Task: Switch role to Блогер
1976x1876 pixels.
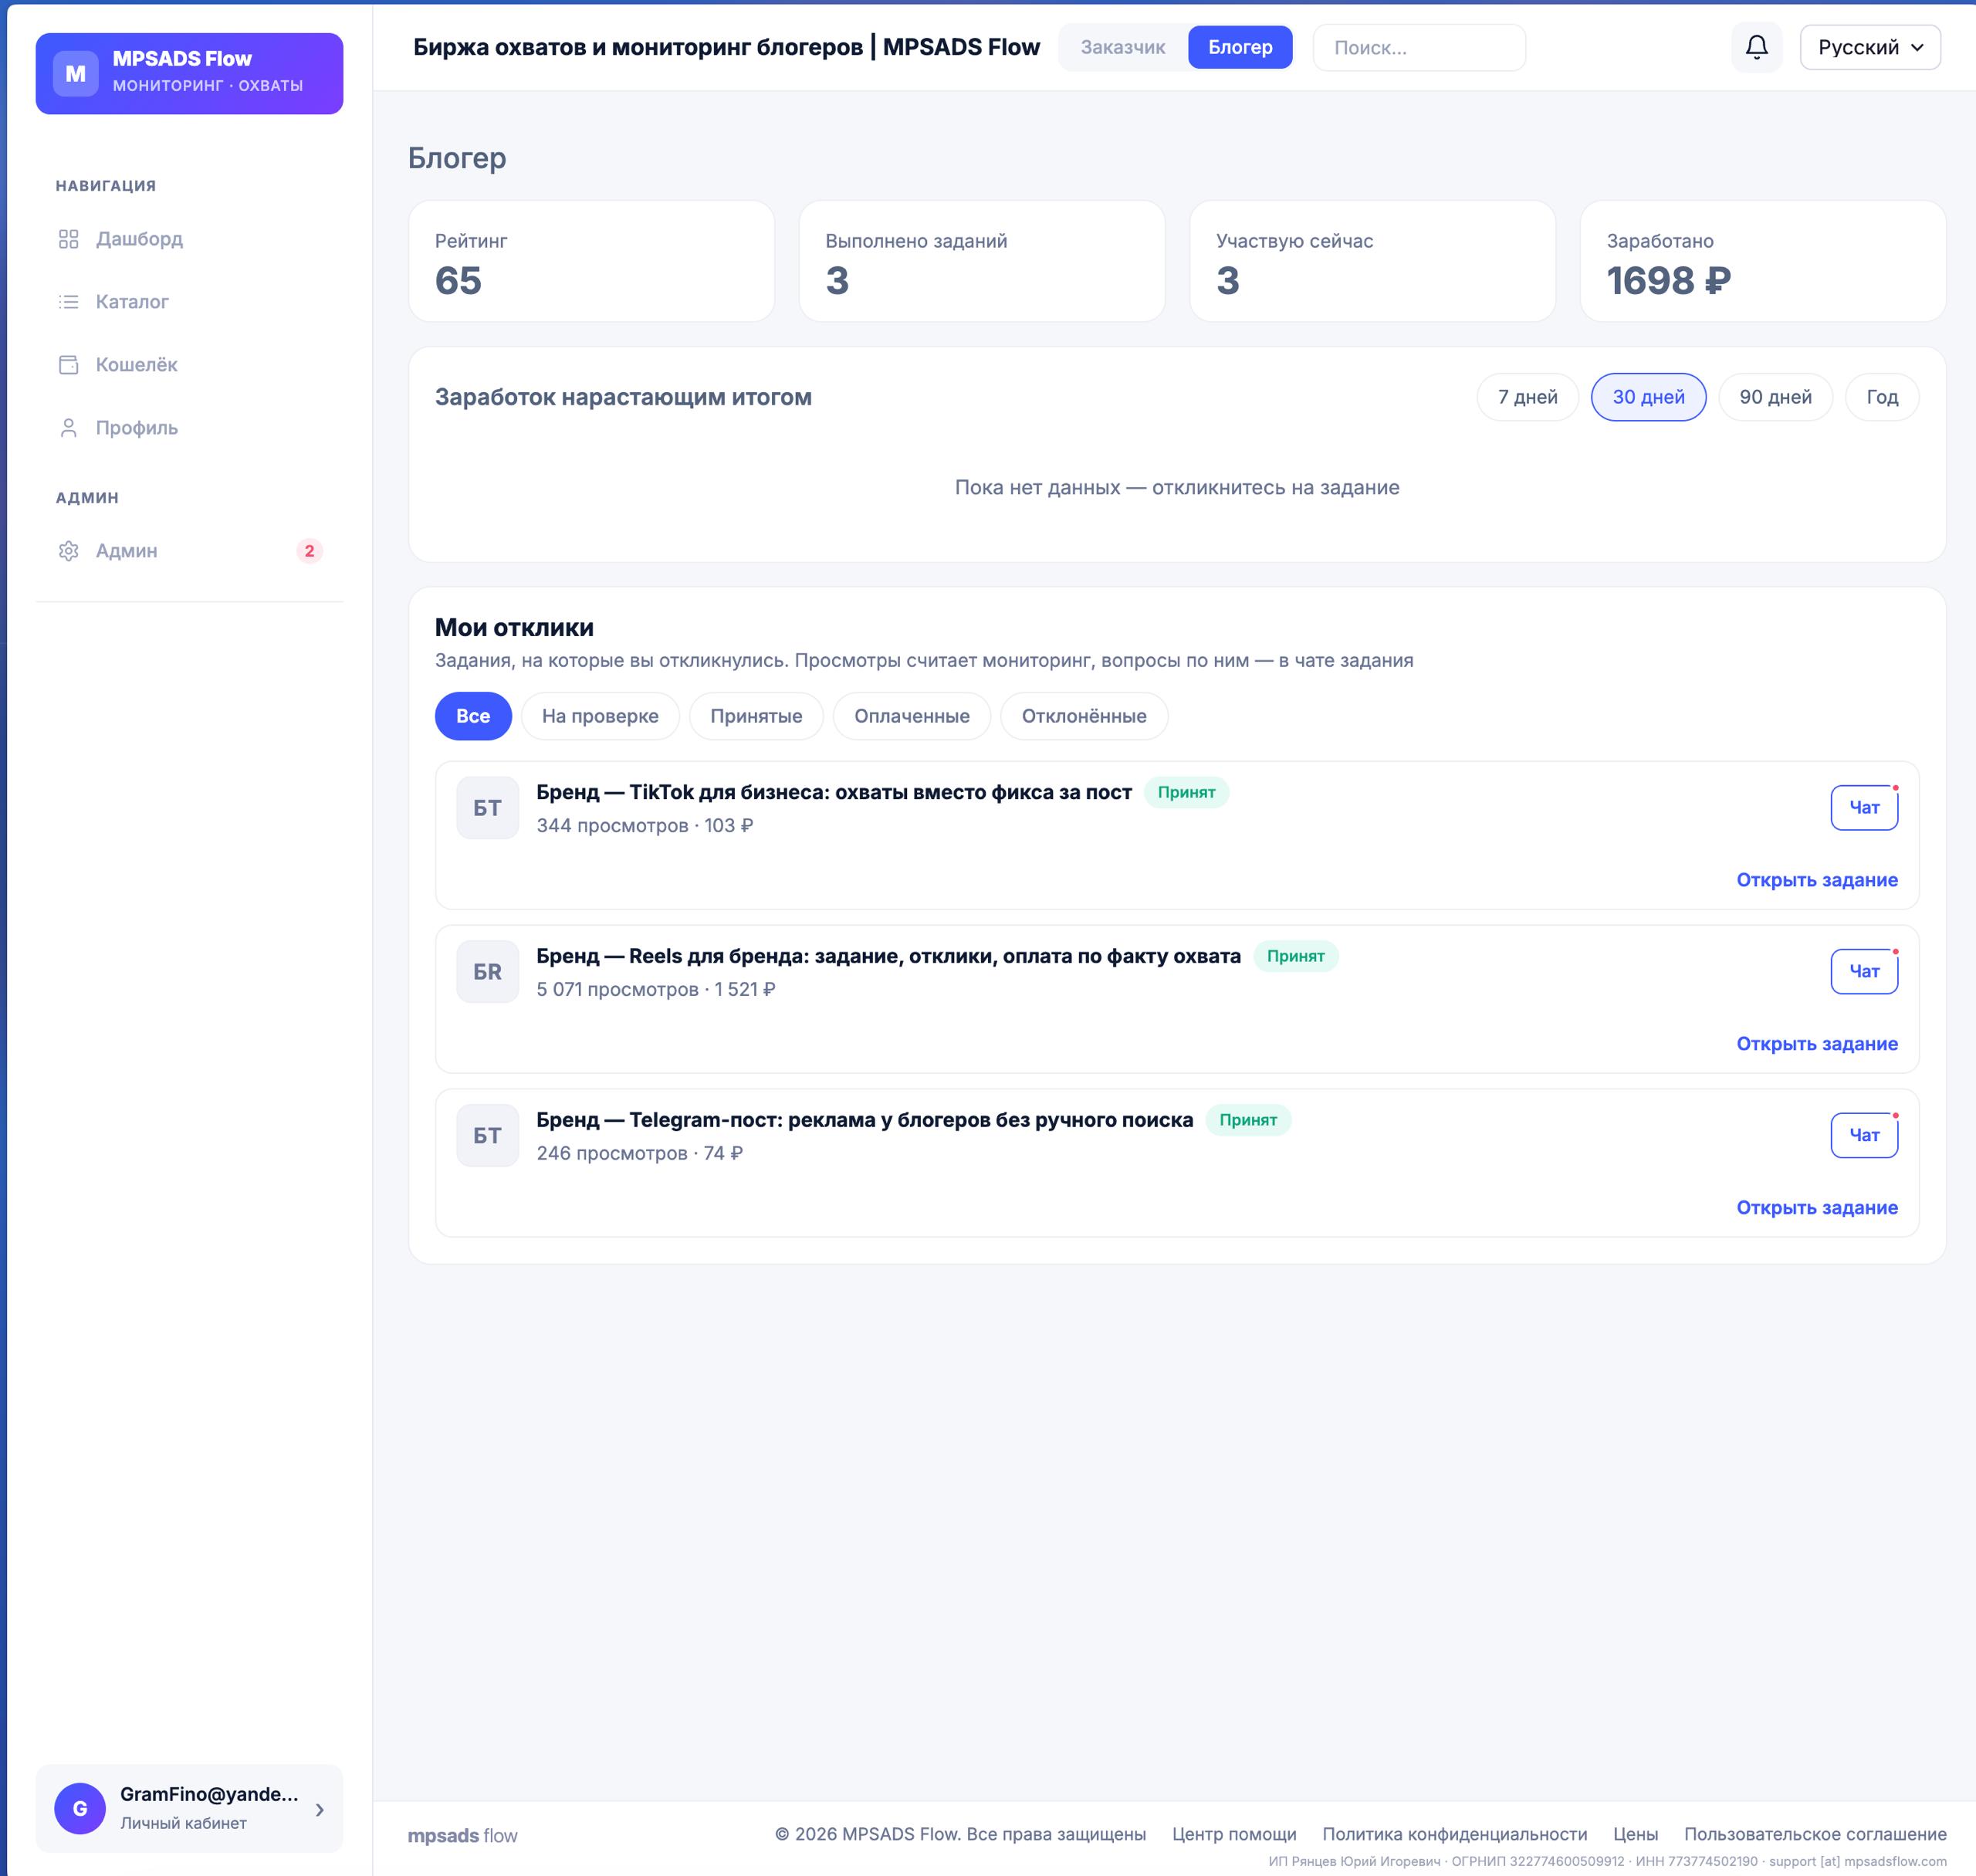Action: [1240, 47]
